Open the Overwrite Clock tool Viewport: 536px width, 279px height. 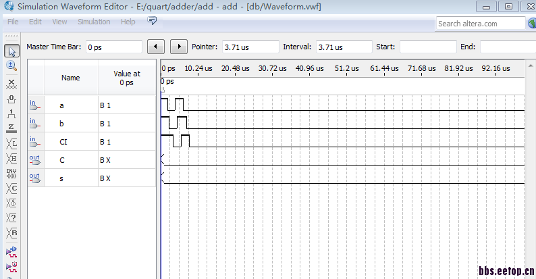[x=11, y=203]
